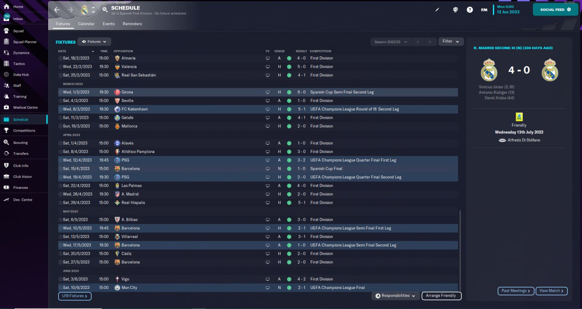Sort by the Competition column header
This screenshot has width=582, height=309.
tap(321, 51)
